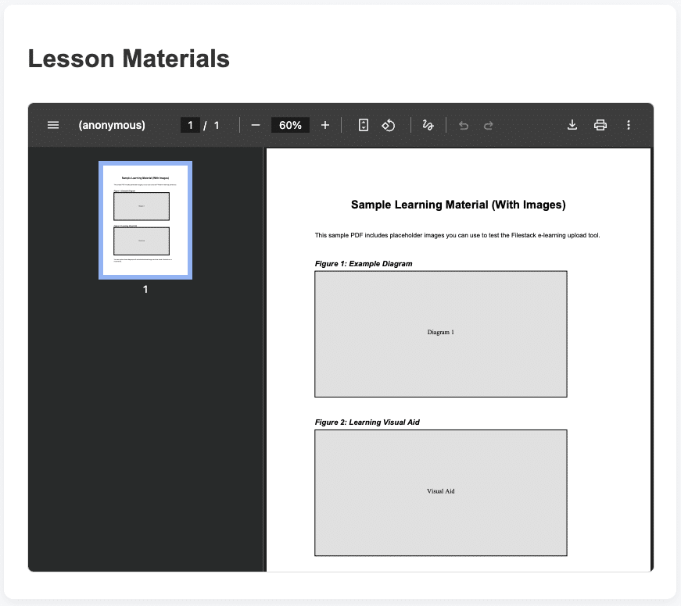Zoom in on the document
The width and height of the screenshot is (681, 606).
click(x=325, y=124)
